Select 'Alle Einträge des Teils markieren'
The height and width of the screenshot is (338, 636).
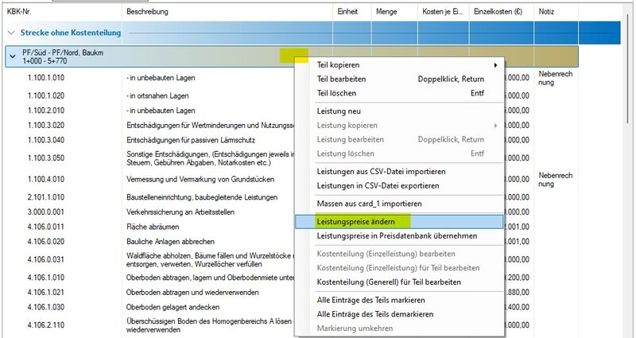click(x=370, y=300)
